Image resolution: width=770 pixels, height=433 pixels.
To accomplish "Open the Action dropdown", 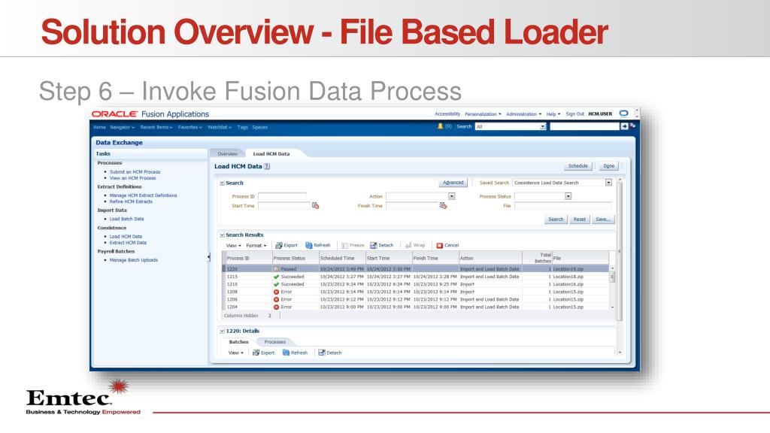I will tap(452, 196).
